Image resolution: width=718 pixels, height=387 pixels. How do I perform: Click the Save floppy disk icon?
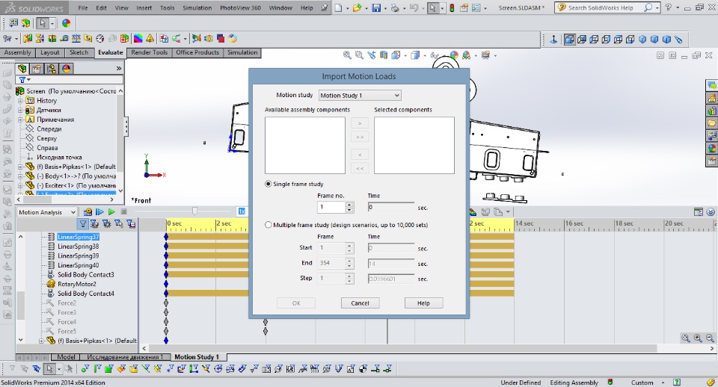376,7
